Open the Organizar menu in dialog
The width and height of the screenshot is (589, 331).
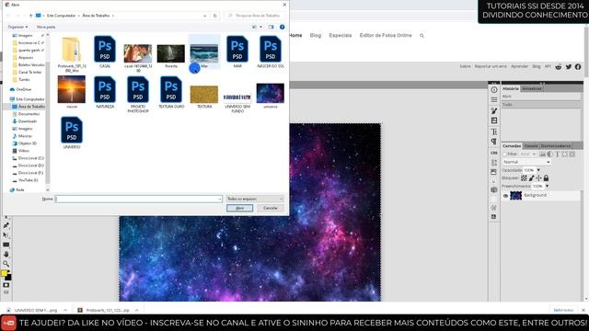[17, 27]
